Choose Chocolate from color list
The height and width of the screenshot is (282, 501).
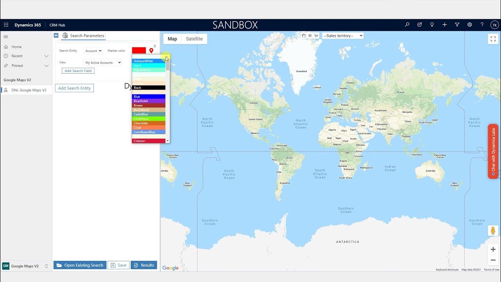pos(149,123)
